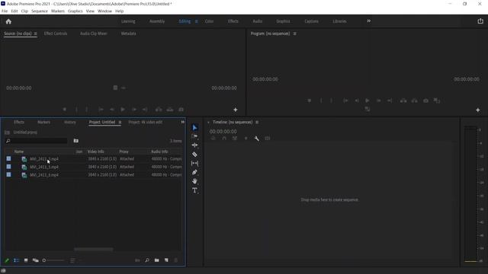Open the Sequence menu
This screenshot has height=274, width=488.
pyautogui.click(x=40, y=11)
